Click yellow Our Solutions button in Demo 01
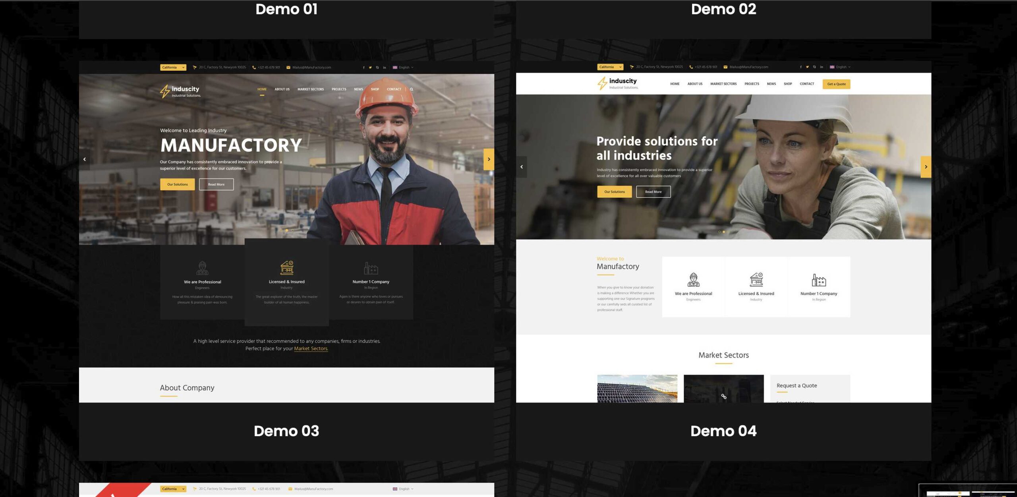This screenshot has width=1017, height=497. point(178,184)
